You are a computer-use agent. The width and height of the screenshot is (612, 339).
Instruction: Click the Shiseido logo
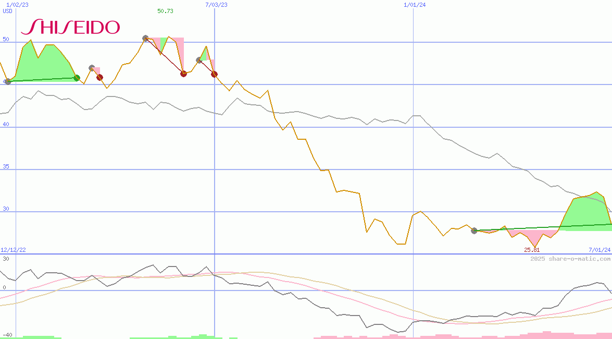pyautogui.click(x=73, y=25)
